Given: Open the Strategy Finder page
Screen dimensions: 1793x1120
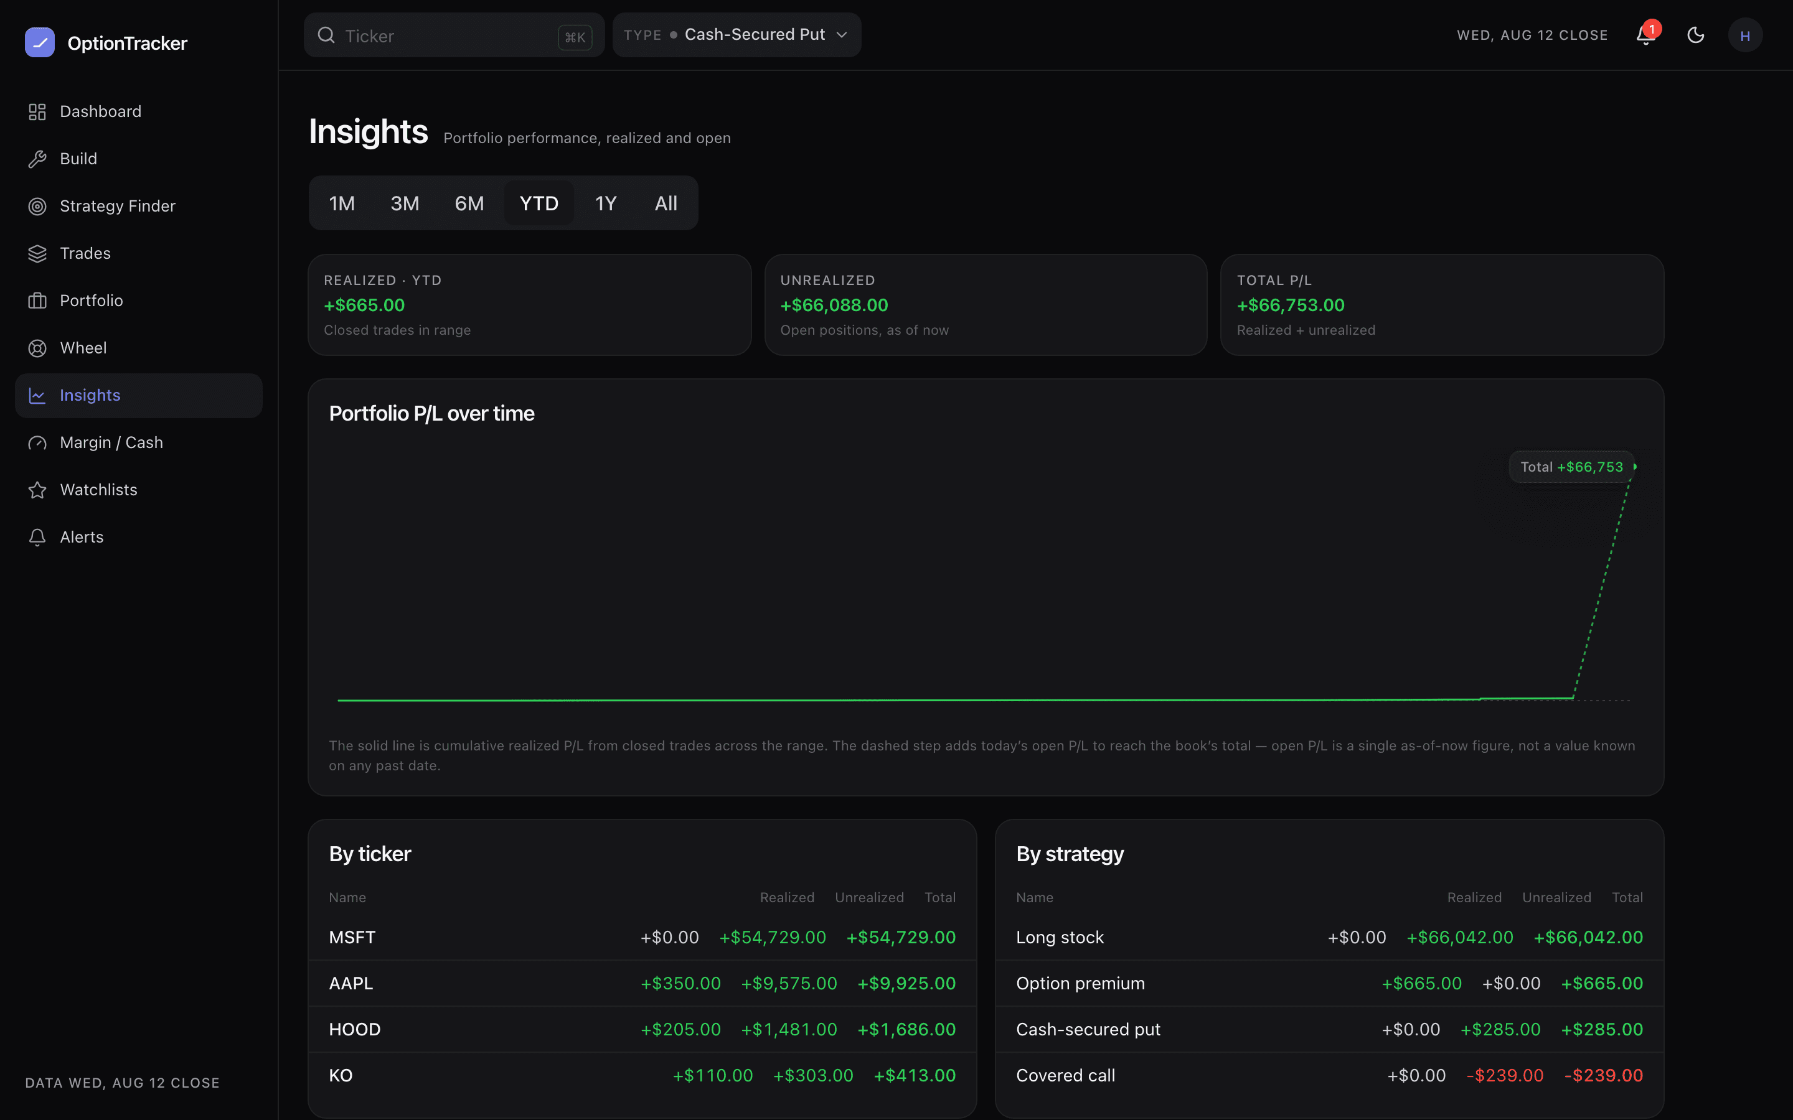Looking at the screenshot, I should coord(139,207).
